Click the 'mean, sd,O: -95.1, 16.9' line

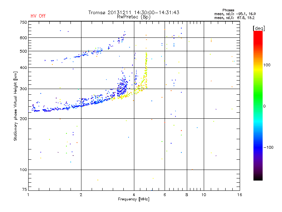[x=235, y=14]
